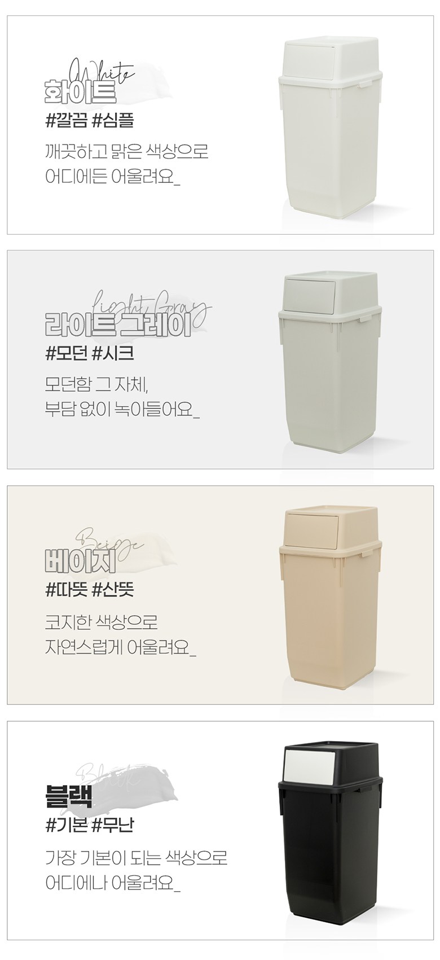
Task: Click description text 코지한 색상으로
Action: (101, 623)
